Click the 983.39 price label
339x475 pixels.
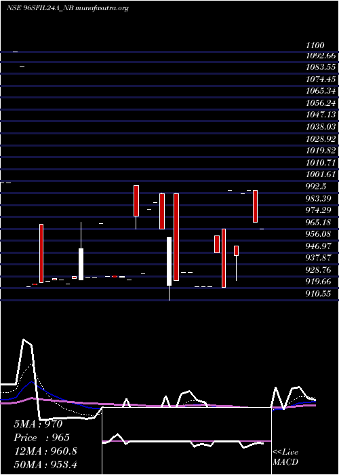coord(319,198)
